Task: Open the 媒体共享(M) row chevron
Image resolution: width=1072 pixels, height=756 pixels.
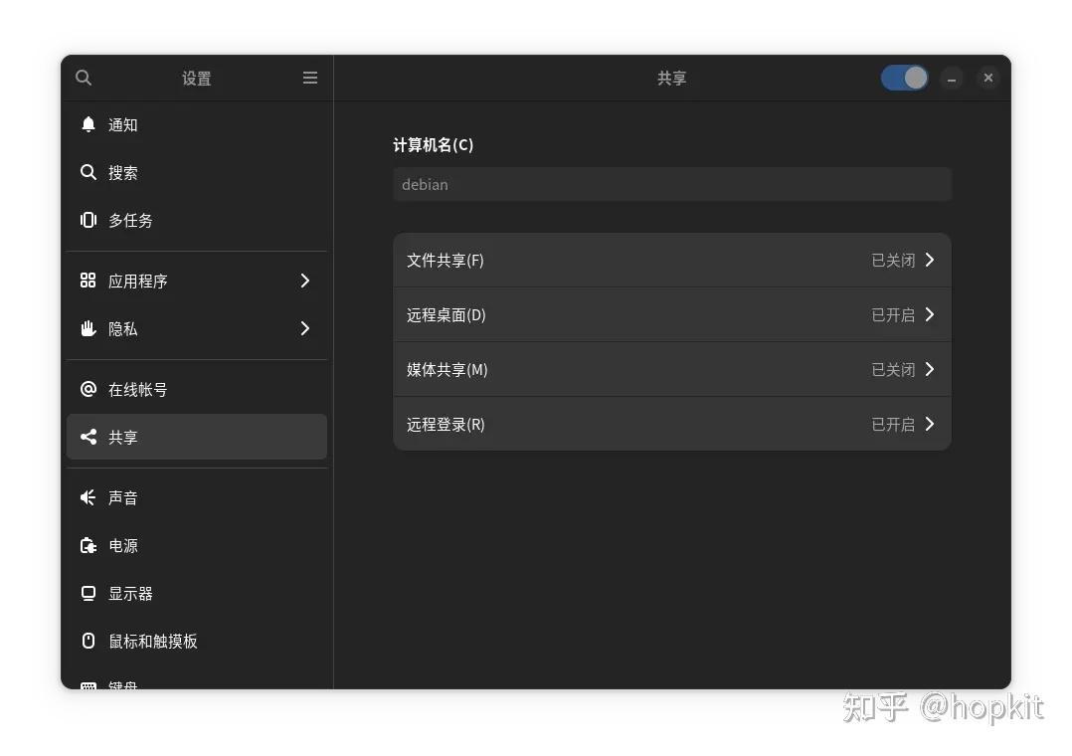Action: point(929,369)
